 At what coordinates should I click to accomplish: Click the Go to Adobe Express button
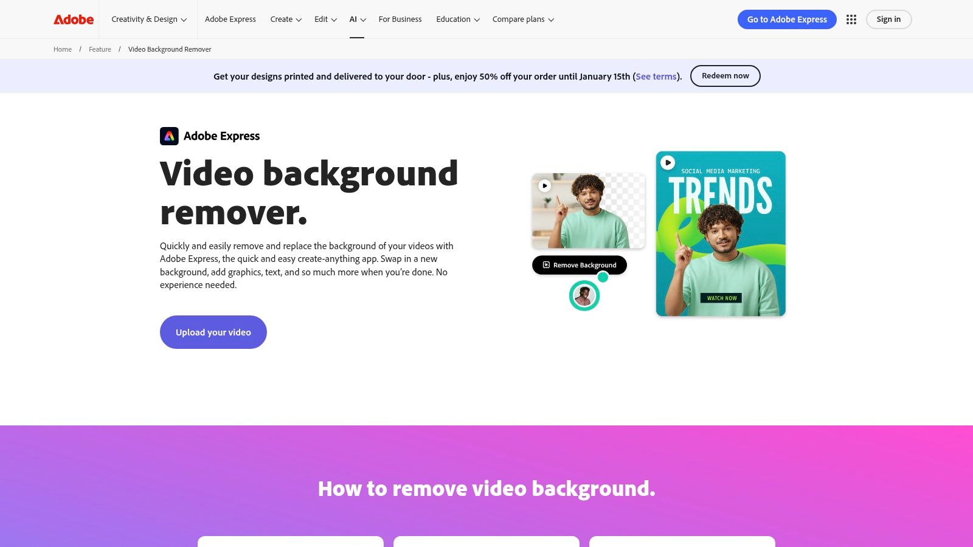787,19
